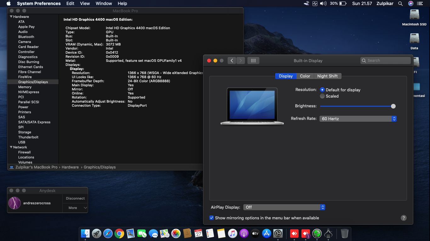Open App Store in the Dock
Image resolution: width=430 pixels, height=241 pixels.
(267, 233)
